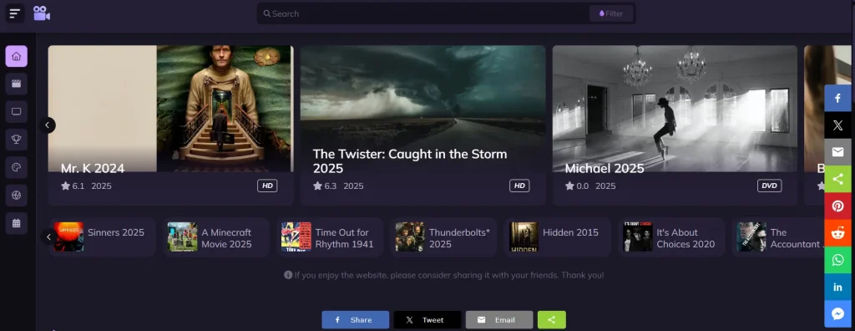The width and height of the screenshot is (855, 331).
Task: Open the Movies clapperboard sidebar icon
Action: (17, 84)
